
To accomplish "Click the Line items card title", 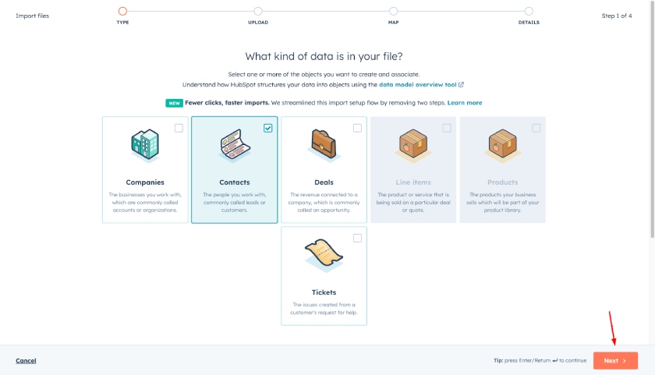I will click(413, 182).
